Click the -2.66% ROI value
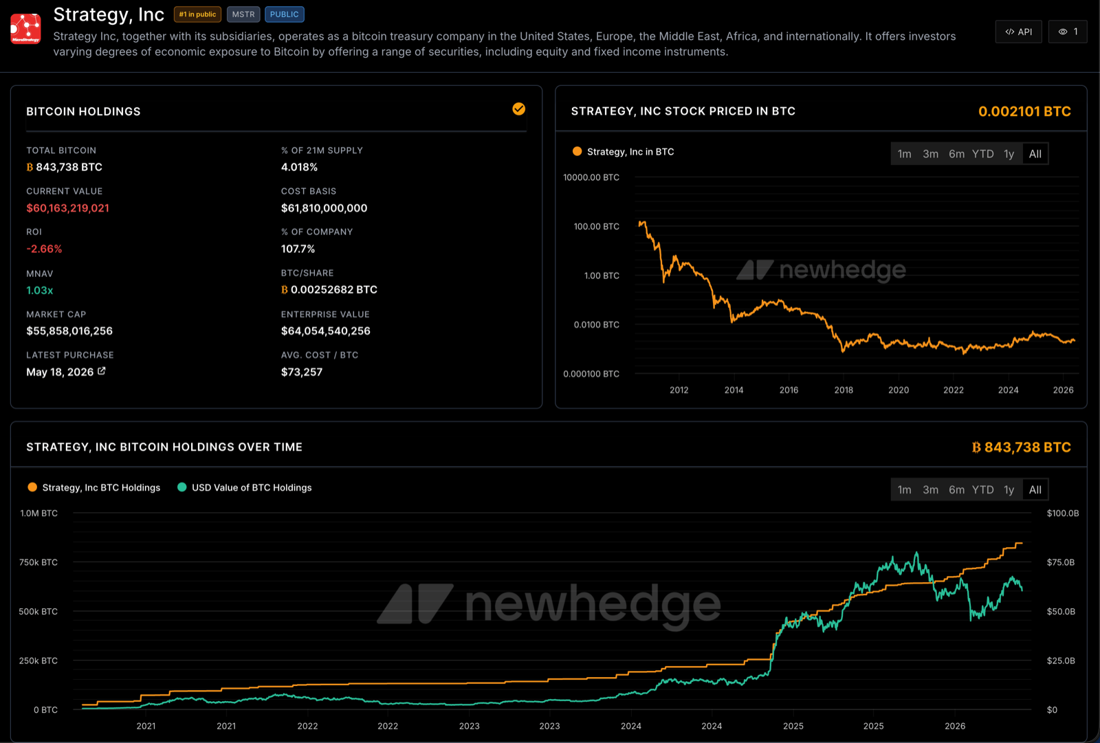 tap(44, 249)
